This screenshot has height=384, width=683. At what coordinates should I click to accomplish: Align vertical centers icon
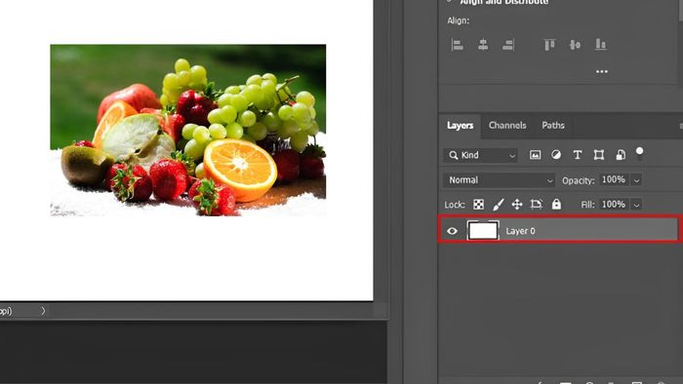tap(575, 45)
